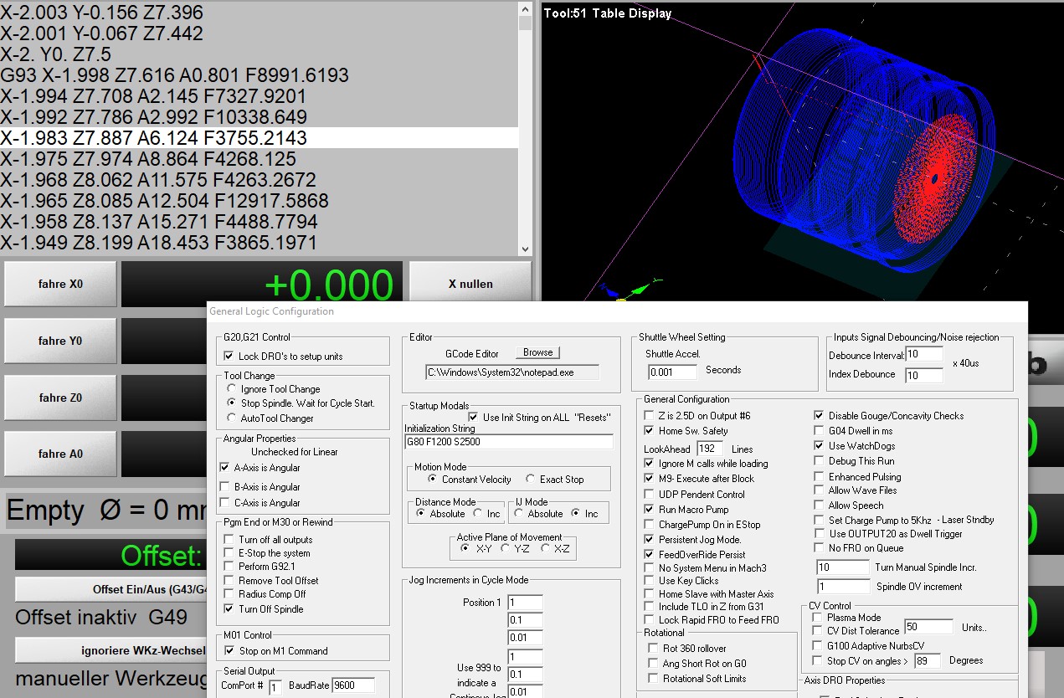Click the Shuttle Accel seconds field
1064x698 pixels.
click(x=672, y=372)
